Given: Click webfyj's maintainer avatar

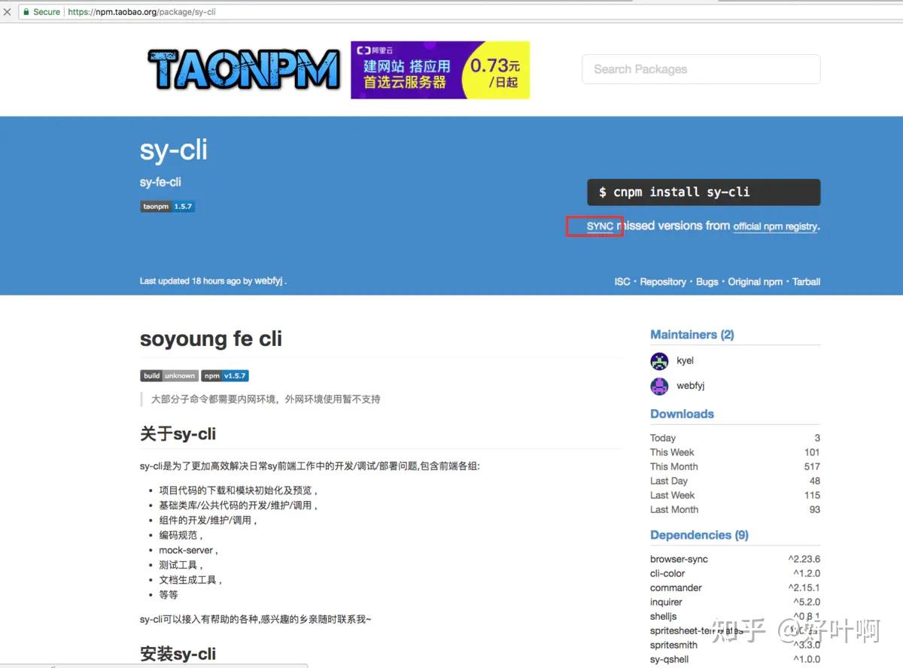Looking at the screenshot, I should [659, 386].
